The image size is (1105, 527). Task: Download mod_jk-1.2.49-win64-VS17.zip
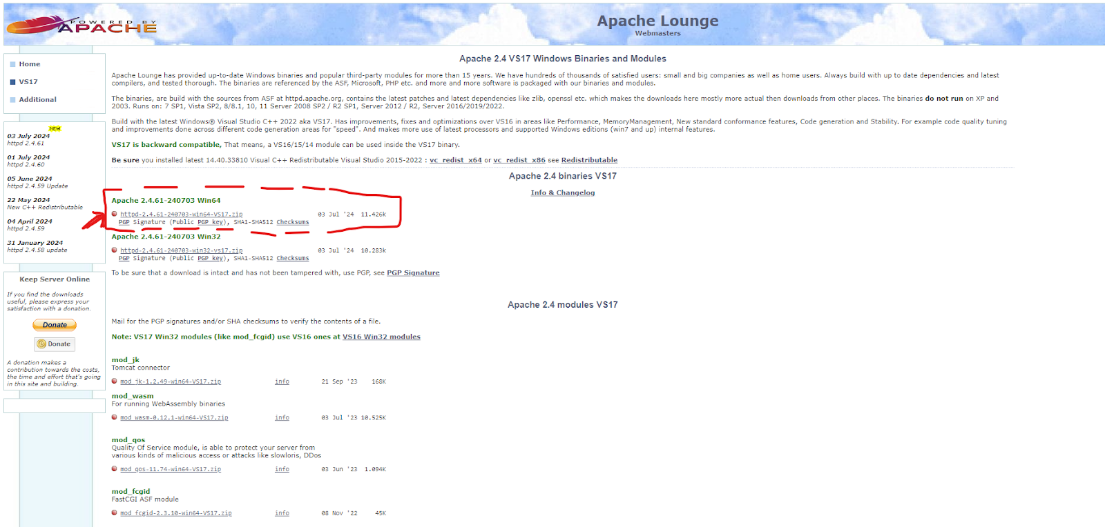point(171,381)
